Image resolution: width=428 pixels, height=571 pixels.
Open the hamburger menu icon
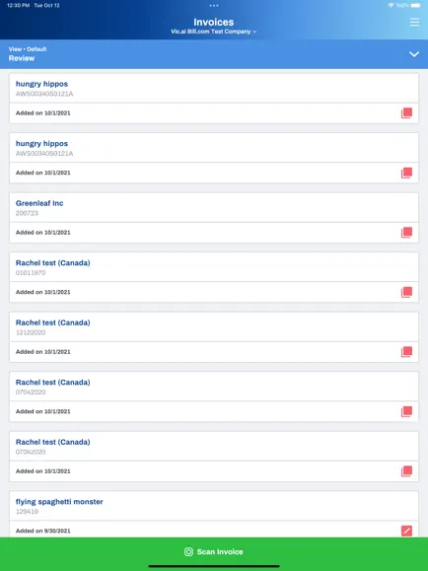pos(414,23)
